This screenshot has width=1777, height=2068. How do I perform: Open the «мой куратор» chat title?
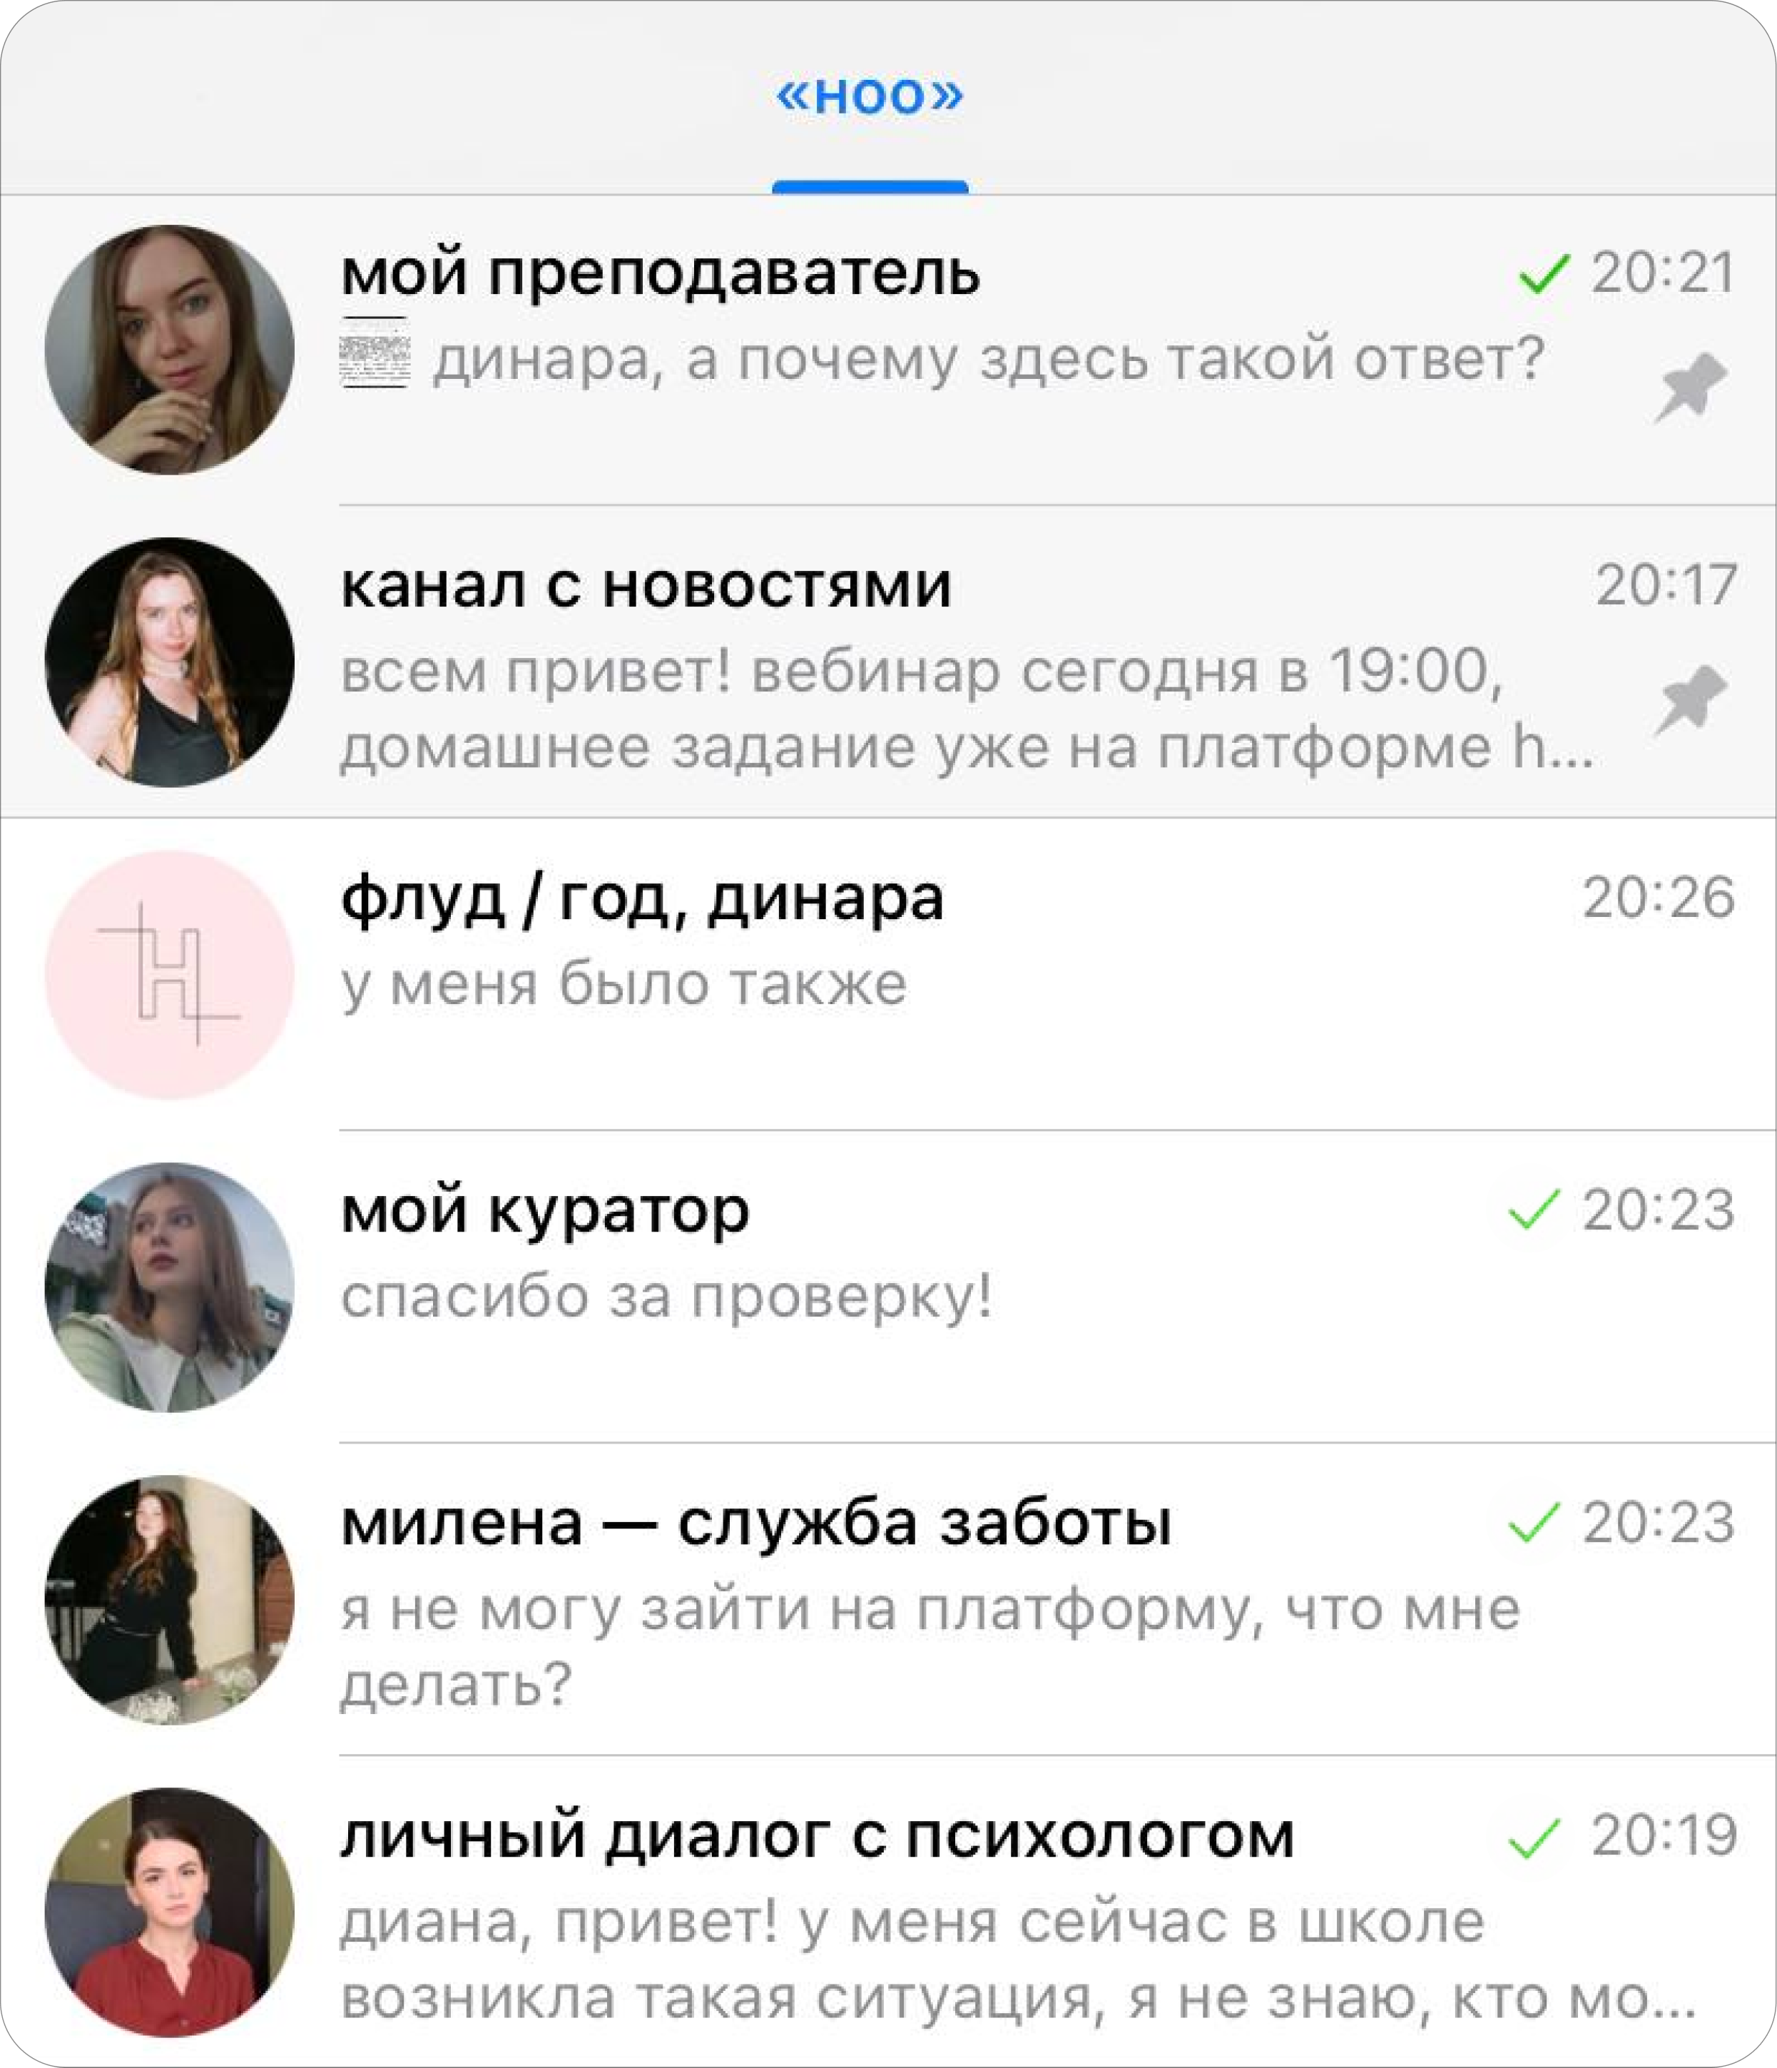(x=545, y=1211)
